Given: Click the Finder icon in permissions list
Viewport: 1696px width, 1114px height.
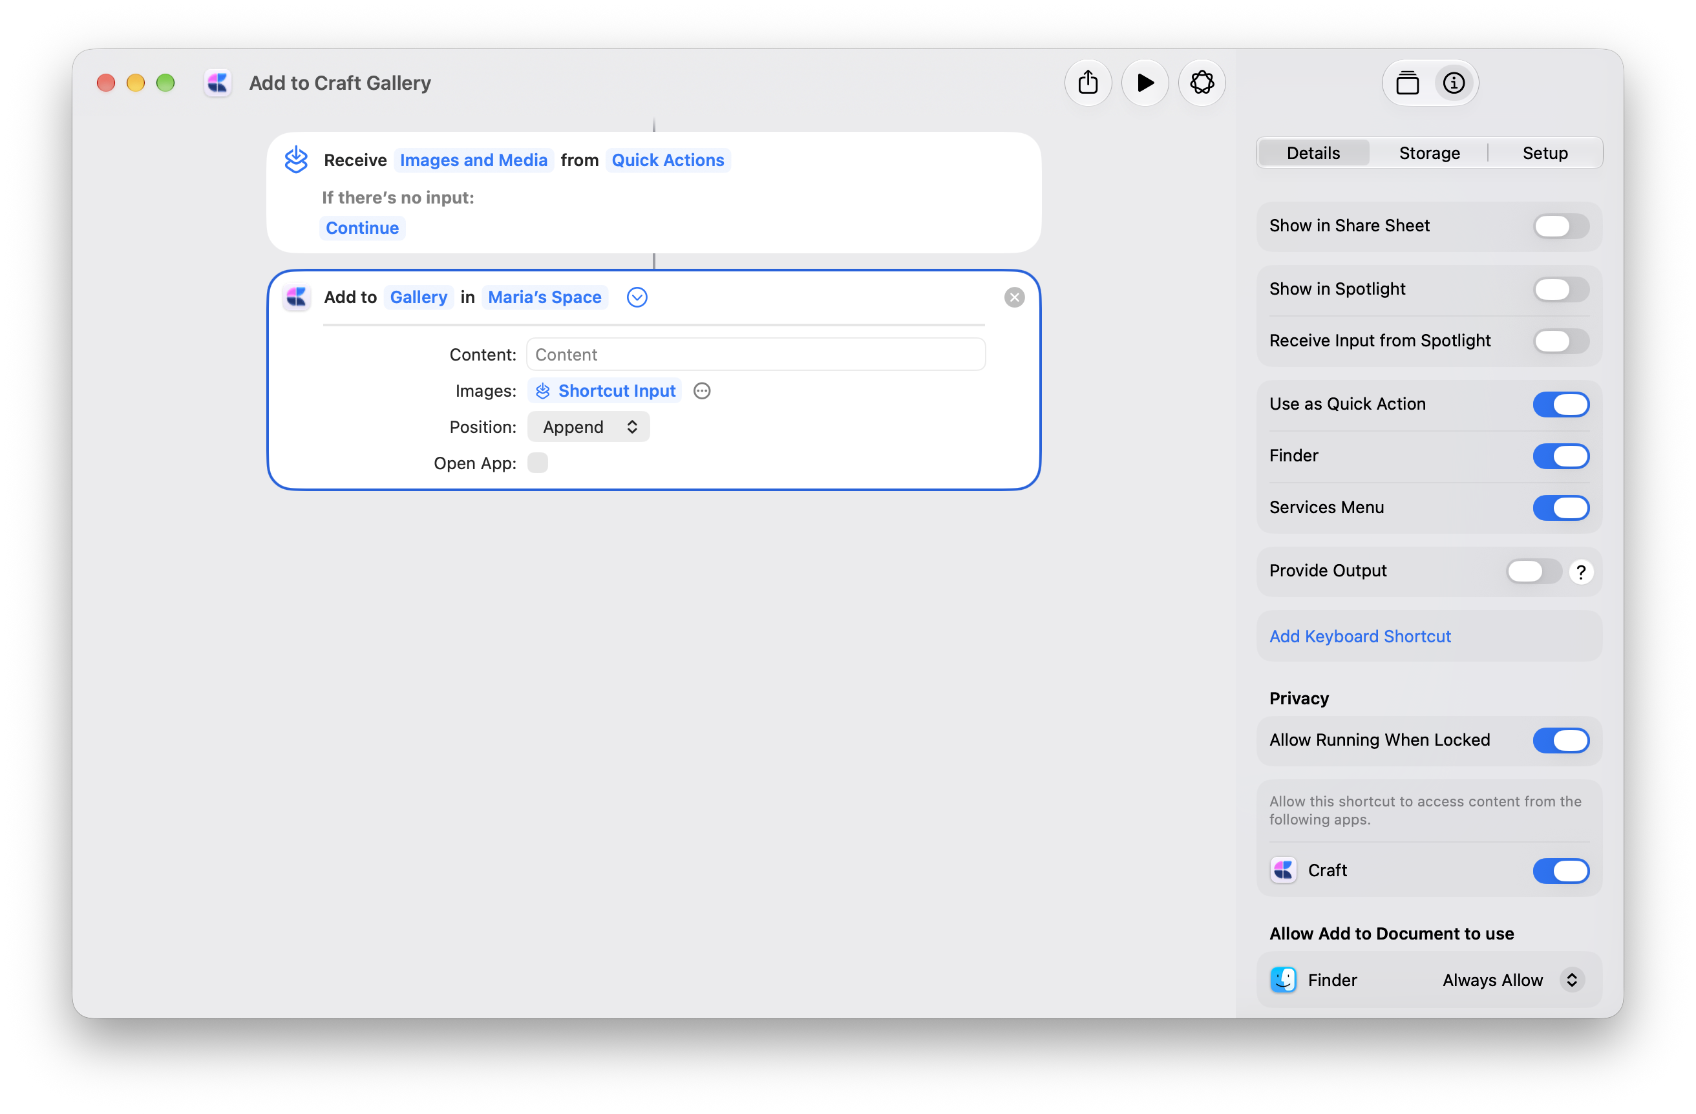Looking at the screenshot, I should 1284,980.
